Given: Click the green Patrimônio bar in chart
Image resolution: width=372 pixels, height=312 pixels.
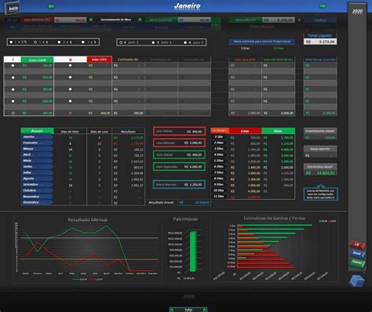Looking at the screenshot, I should [x=193, y=252].
